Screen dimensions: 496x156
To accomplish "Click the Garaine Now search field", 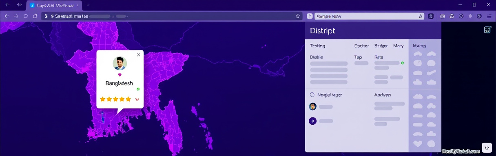I will coord(370,16).
